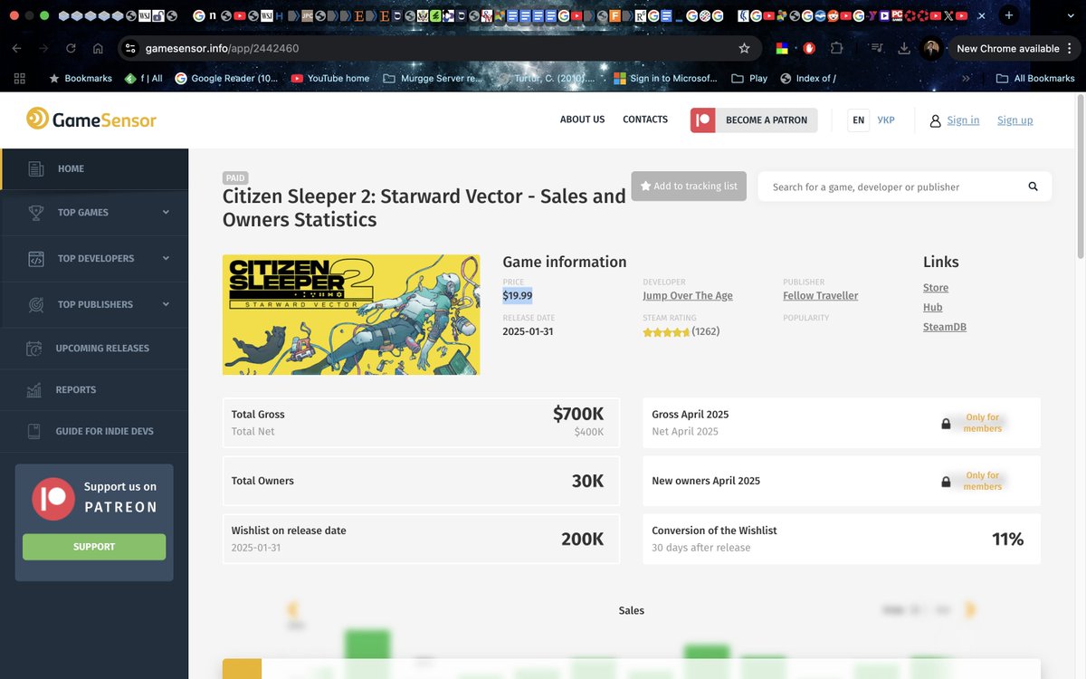Click the highlighted $19.99 price

tap(518, 296)
